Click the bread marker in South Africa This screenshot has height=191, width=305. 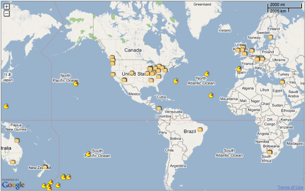pos(269,152)
